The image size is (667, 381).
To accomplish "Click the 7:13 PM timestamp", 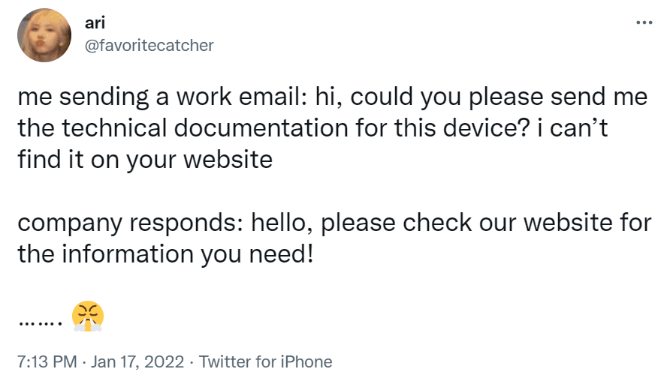I will tap(46, 361).
